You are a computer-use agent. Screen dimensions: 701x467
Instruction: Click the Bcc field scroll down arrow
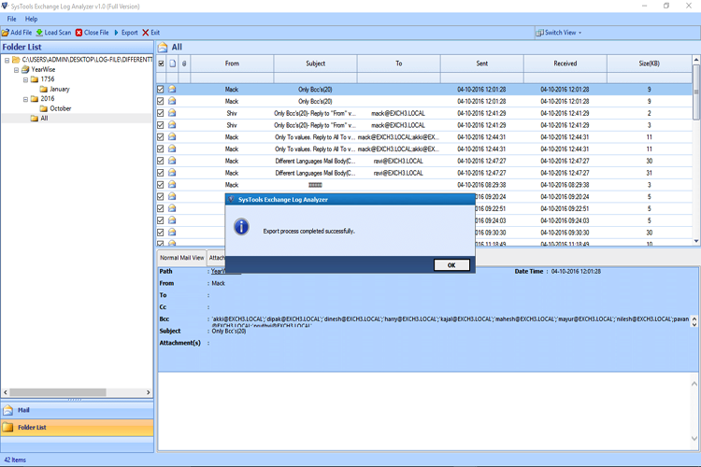click(694, 324)
